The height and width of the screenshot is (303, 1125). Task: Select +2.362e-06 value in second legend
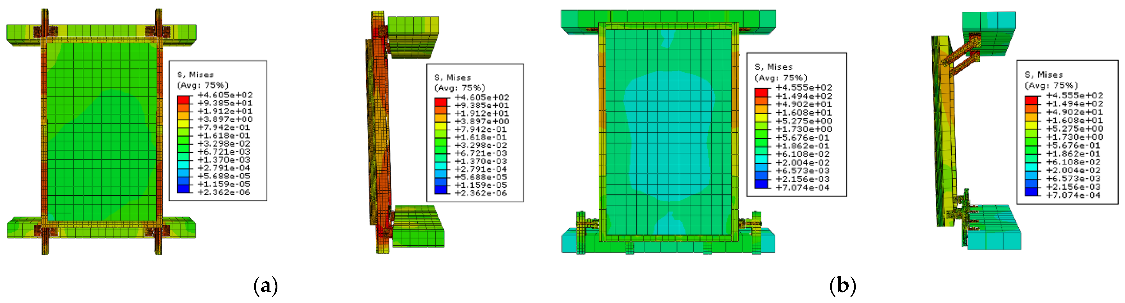click(x=480, y=193)
